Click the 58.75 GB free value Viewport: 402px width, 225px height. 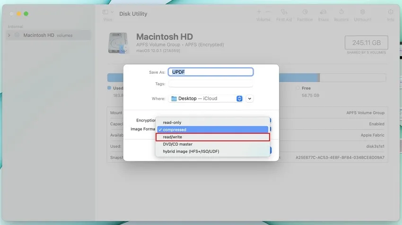(x=310, y=95)
